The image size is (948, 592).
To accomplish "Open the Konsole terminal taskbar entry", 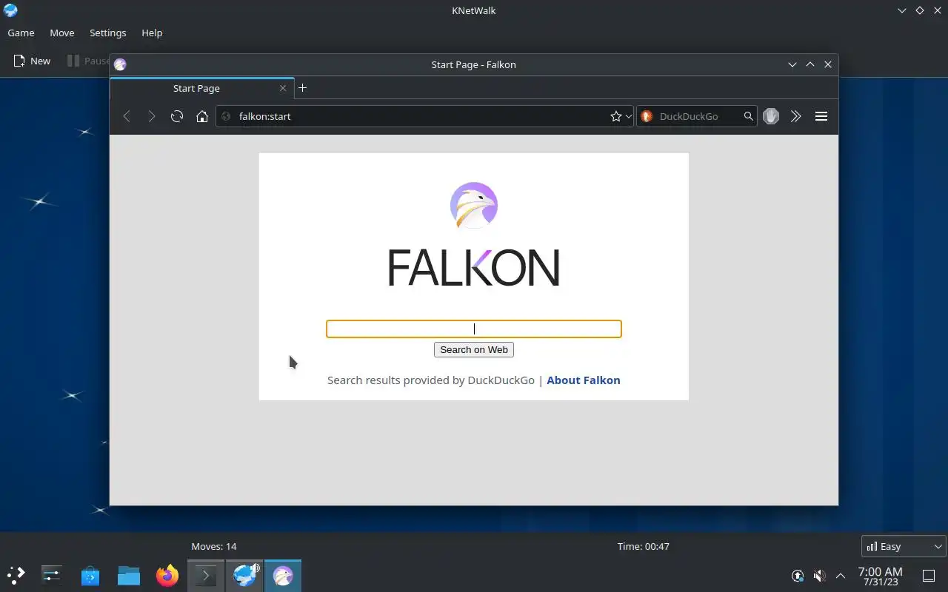I will click(206, 575).
